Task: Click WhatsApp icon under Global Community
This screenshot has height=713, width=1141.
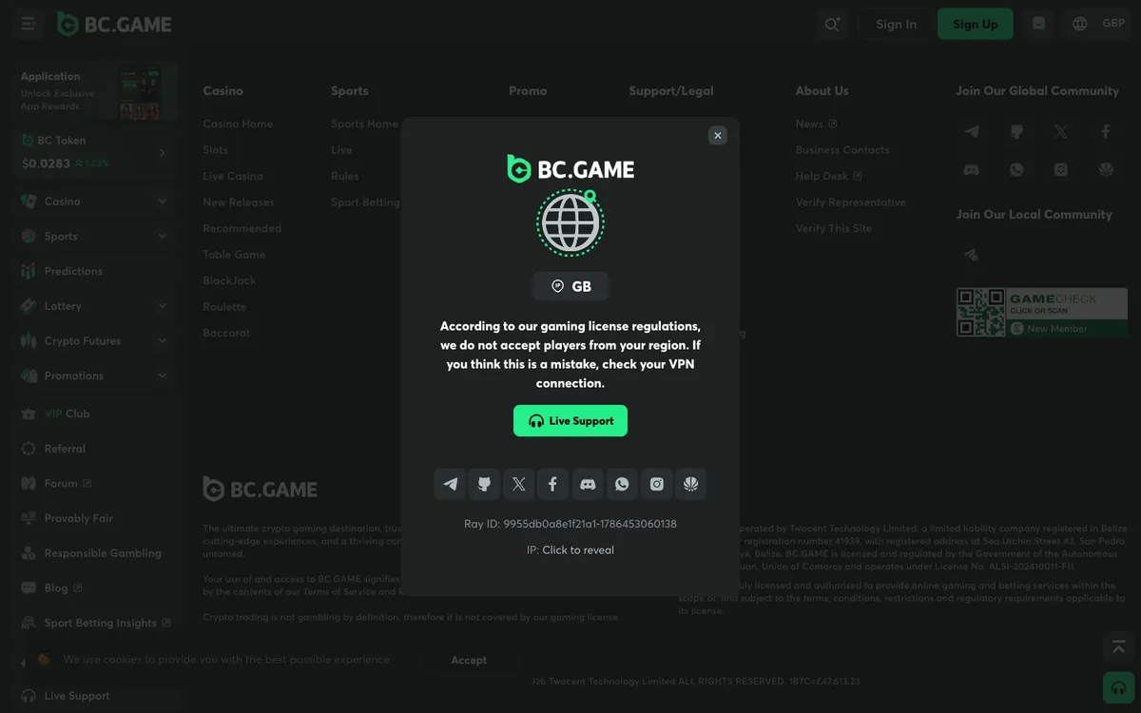Action: click(1016, 169)
